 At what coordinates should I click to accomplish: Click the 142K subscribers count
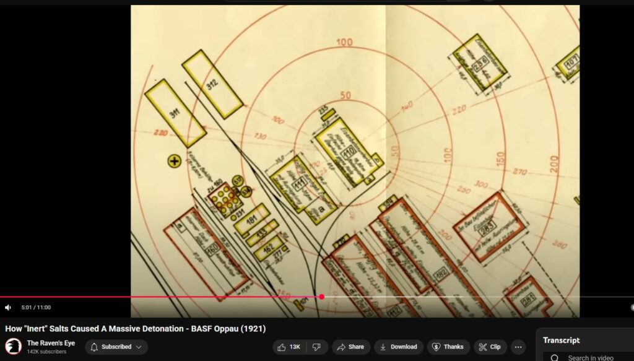46,352
